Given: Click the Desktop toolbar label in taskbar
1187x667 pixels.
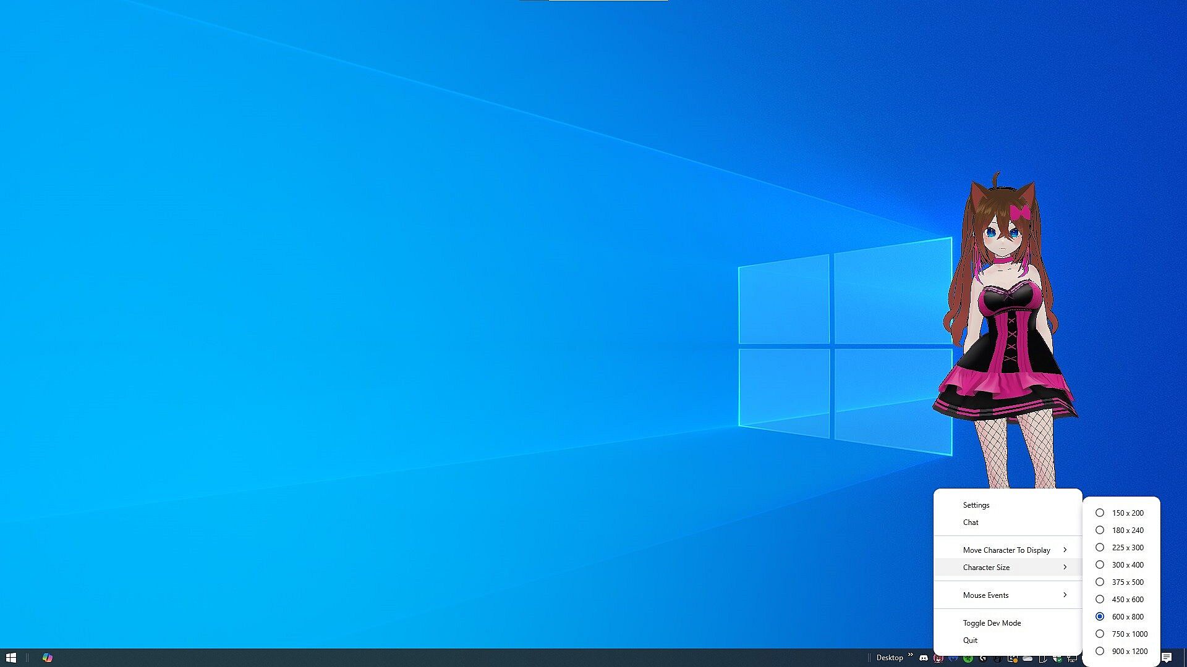Looking at the screenshot, I should pyautogui.click(x=889, y=658).
